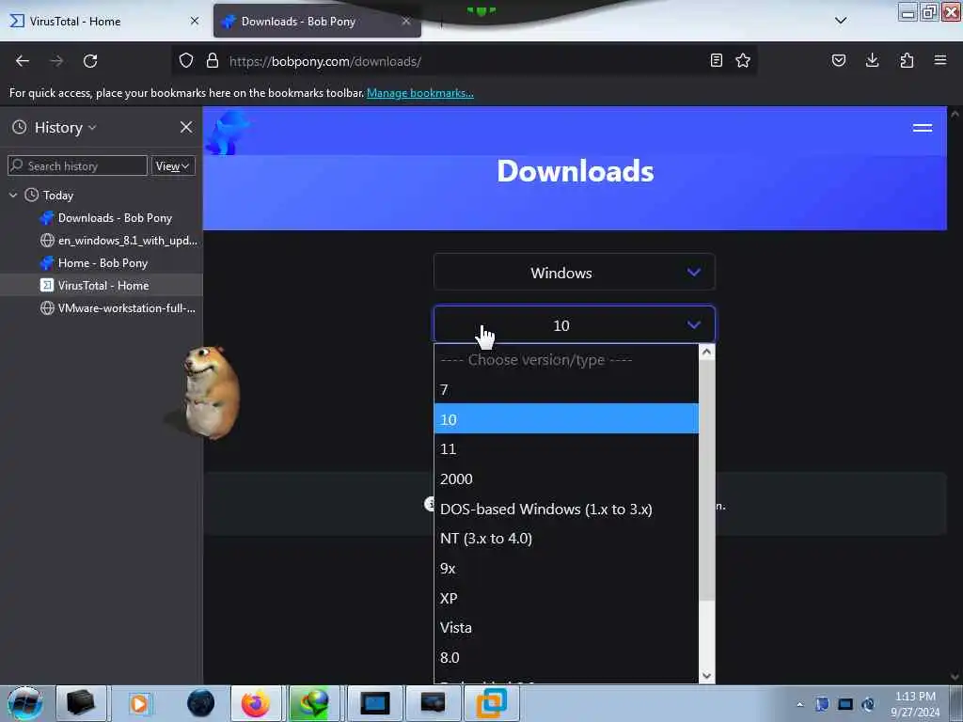Screen dimensions: 963x722
Task: Choose 9x from the version list
Action: click(566, 569)
